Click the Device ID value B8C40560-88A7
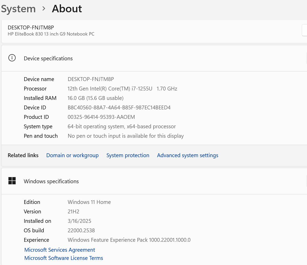Screen dimensions: 307x265 pyautogui.click(x=119, y=108)
